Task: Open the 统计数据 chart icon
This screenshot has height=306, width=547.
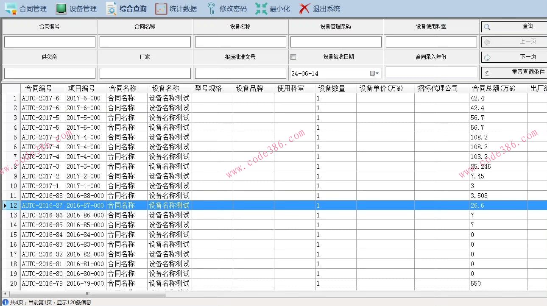Action: [161, 8]
